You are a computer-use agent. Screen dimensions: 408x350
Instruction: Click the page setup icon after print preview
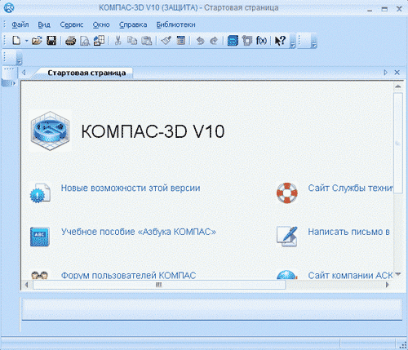click(99, 41)
